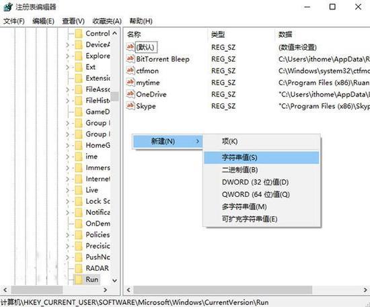Expand the FileHist tree node

tap(68, 101)
